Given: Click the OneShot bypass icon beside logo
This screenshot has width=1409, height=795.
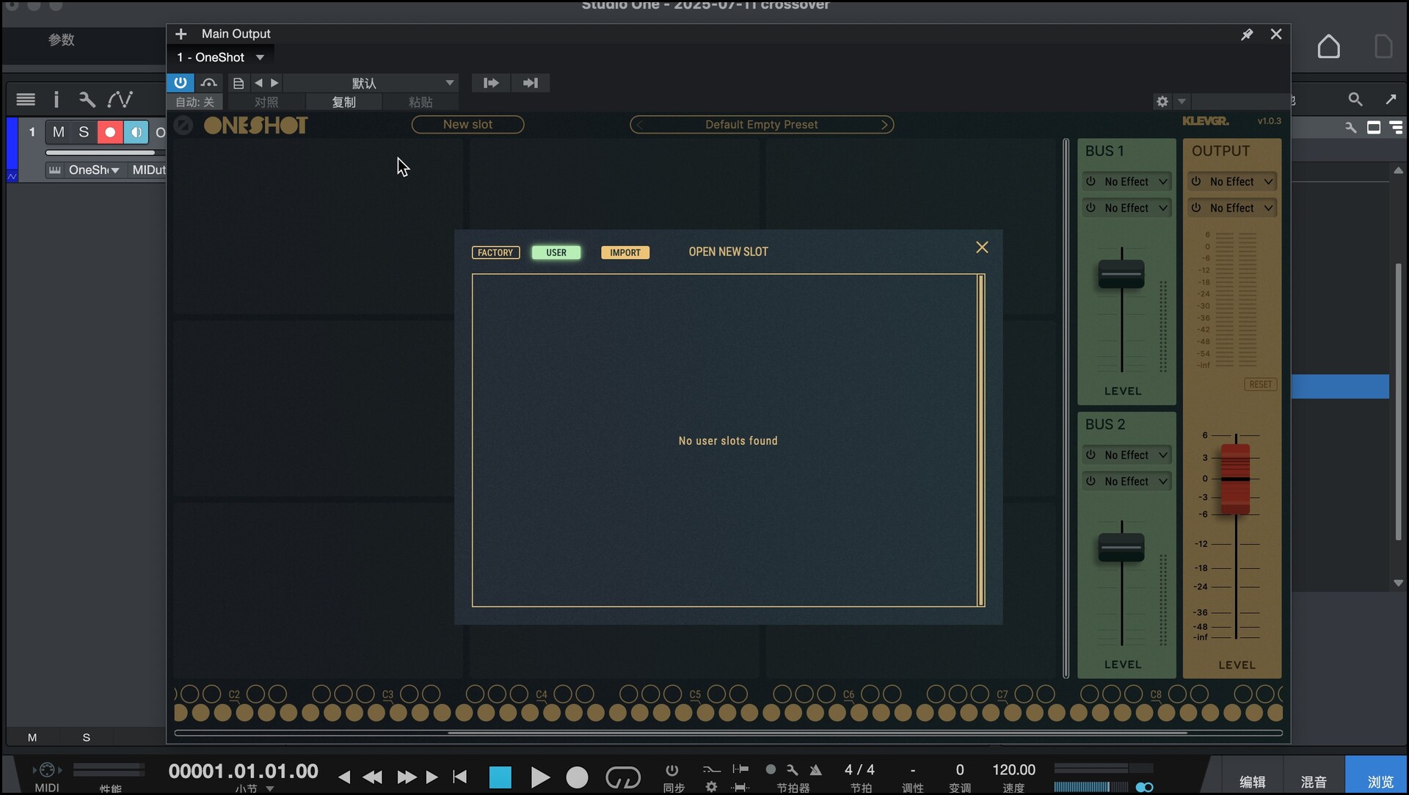Looking at the screenshot, I should [x=183, y=125].
